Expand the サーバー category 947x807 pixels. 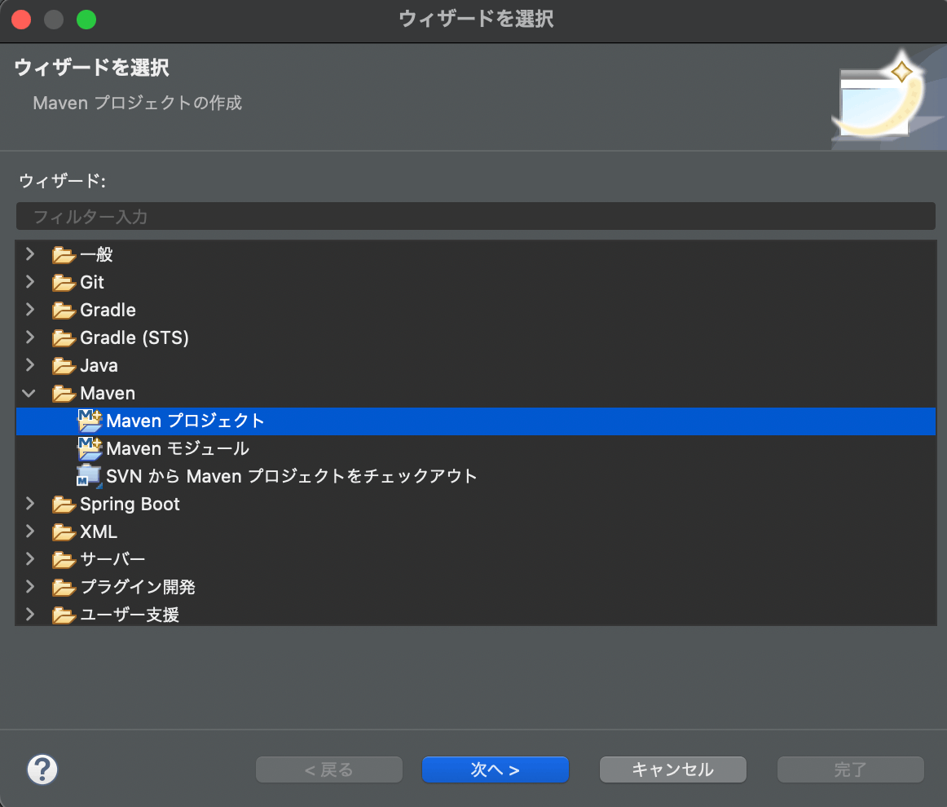(29, 558)
